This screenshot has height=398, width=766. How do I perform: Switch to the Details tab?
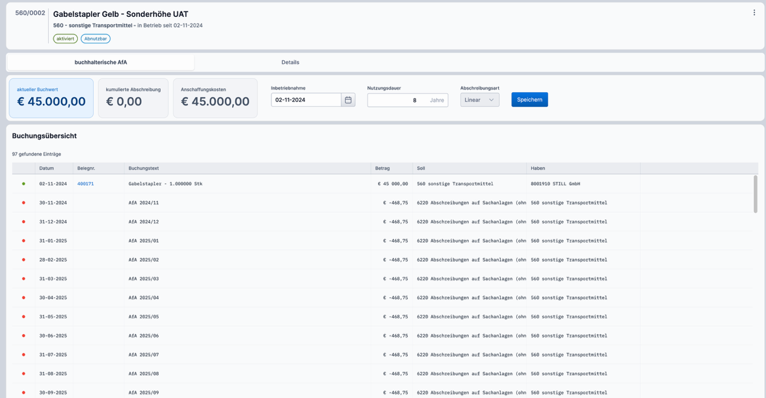pyautogui.click(x=290, y=62)
